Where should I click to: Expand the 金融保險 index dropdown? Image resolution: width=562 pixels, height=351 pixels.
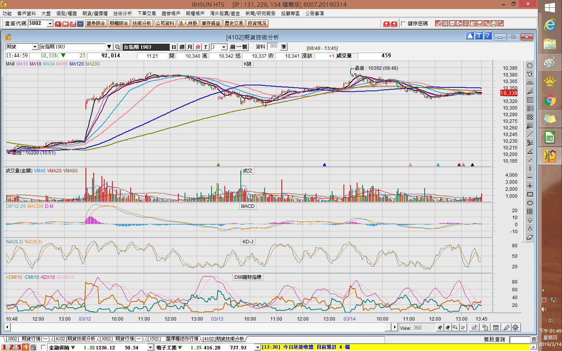pyautogui.click(x=150, y=347)
